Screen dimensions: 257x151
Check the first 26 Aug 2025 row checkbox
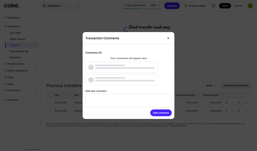(x=51, y=102)
